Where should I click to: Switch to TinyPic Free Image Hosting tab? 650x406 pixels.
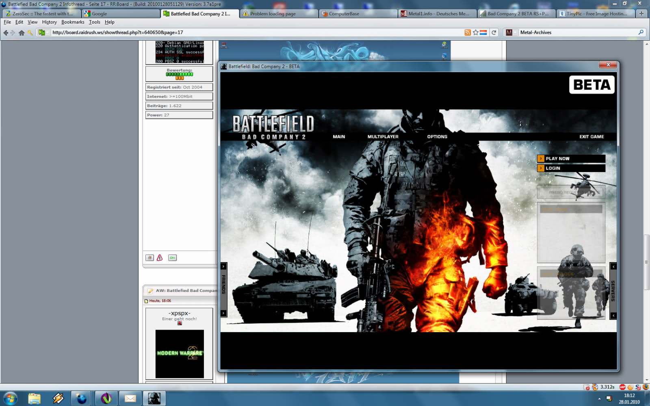point(596,14)
